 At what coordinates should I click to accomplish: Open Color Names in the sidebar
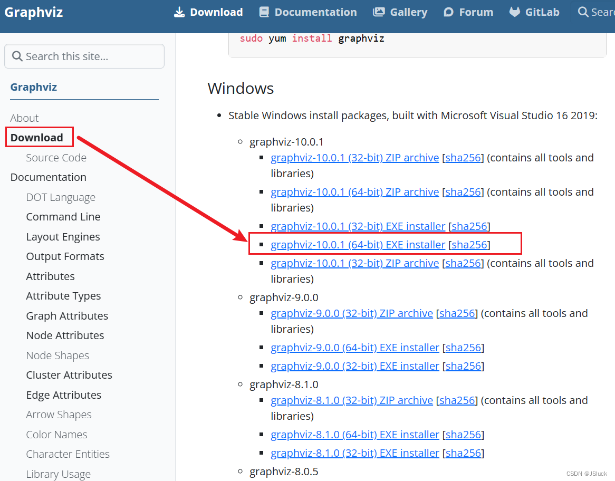coord(56,435)
